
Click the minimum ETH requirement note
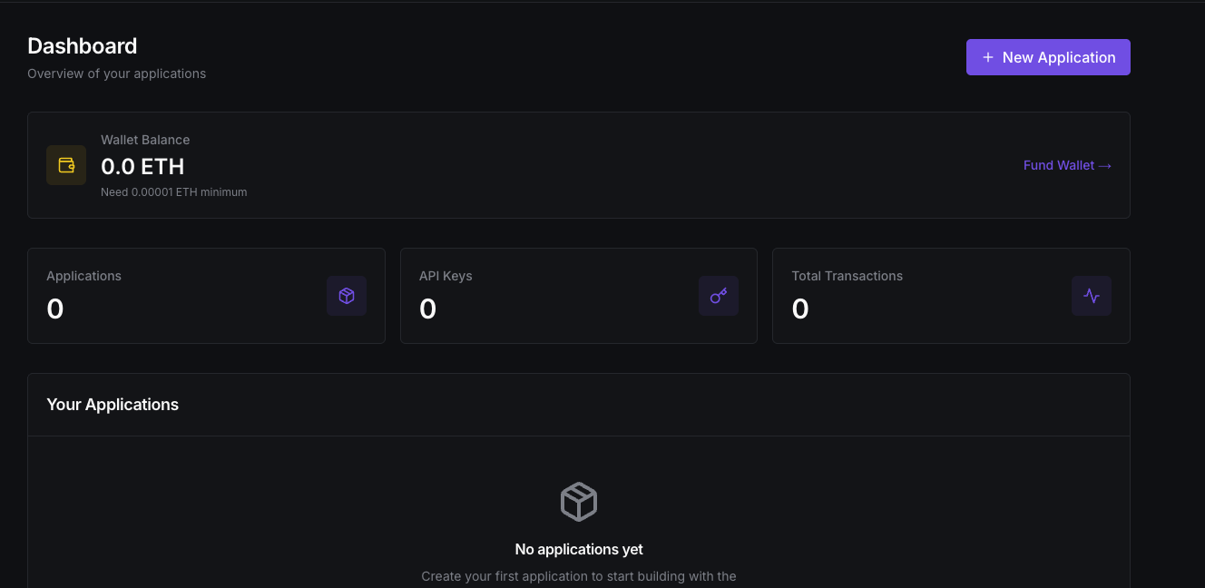(x=173, y=191)
